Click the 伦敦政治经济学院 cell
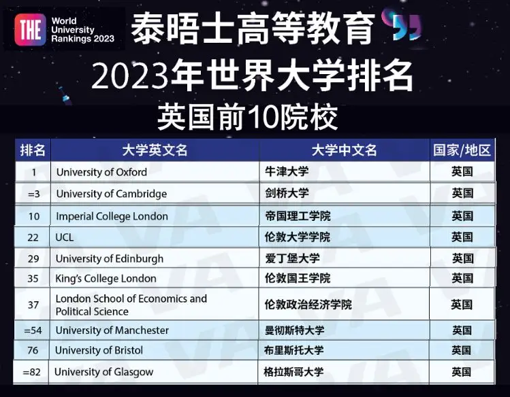The image size is (510, 397). point(344,305)
